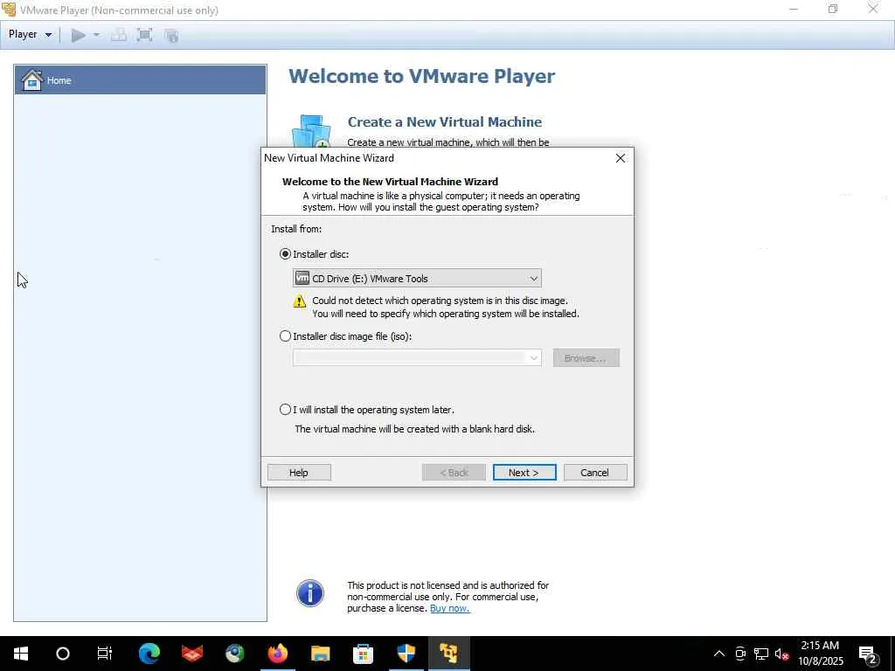The height and width of the screenshot is (671, 895).
Task: Click the Help button in wizard
Action: click(299, 473)
